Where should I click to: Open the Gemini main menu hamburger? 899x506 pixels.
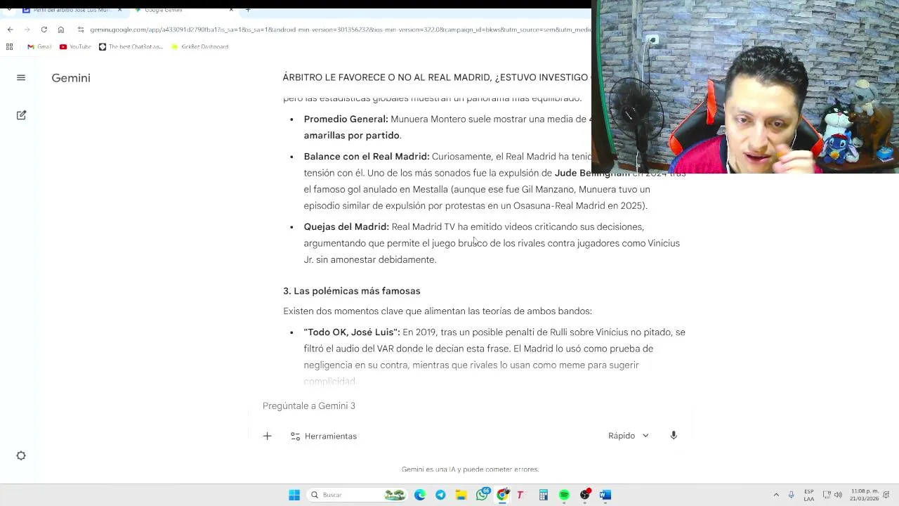point(21,78)
